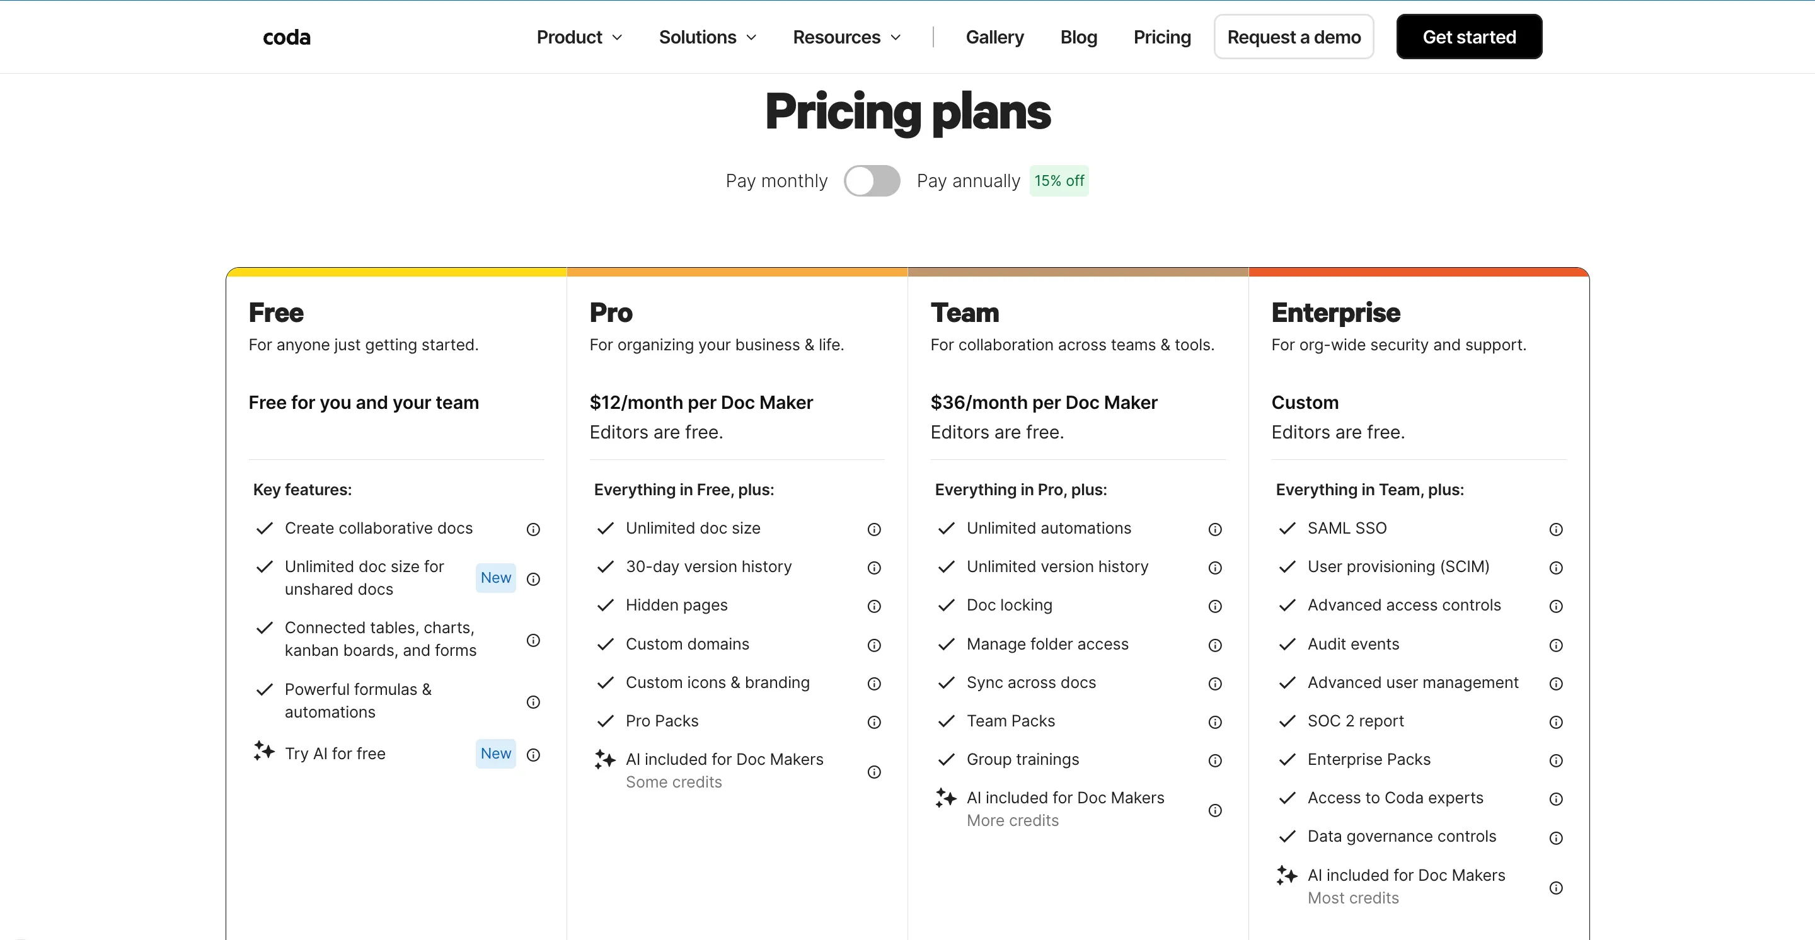The height and width of the screenshot is (940, 1815).
Task: Click info icon next to SAML SSO
Action: click(1556, 529)
